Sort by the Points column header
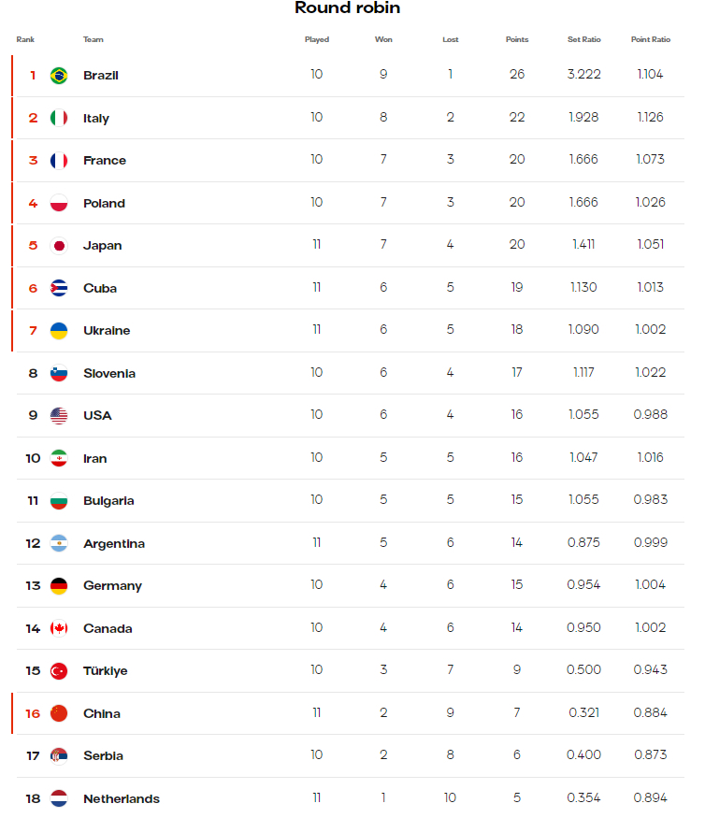This screenshot has height=818, width=705. 517,39
